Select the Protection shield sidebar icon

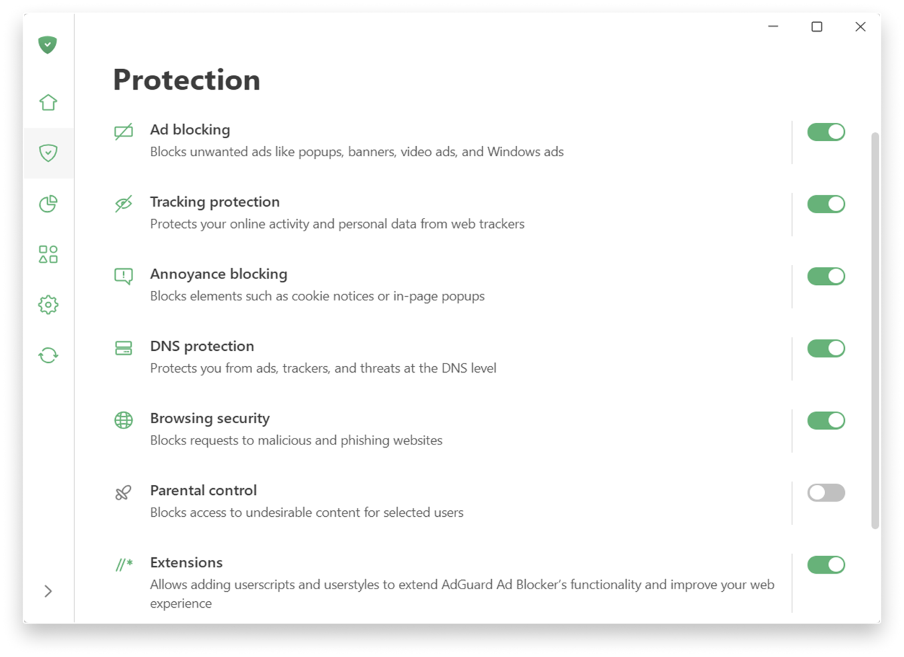(x=48, y=153)
